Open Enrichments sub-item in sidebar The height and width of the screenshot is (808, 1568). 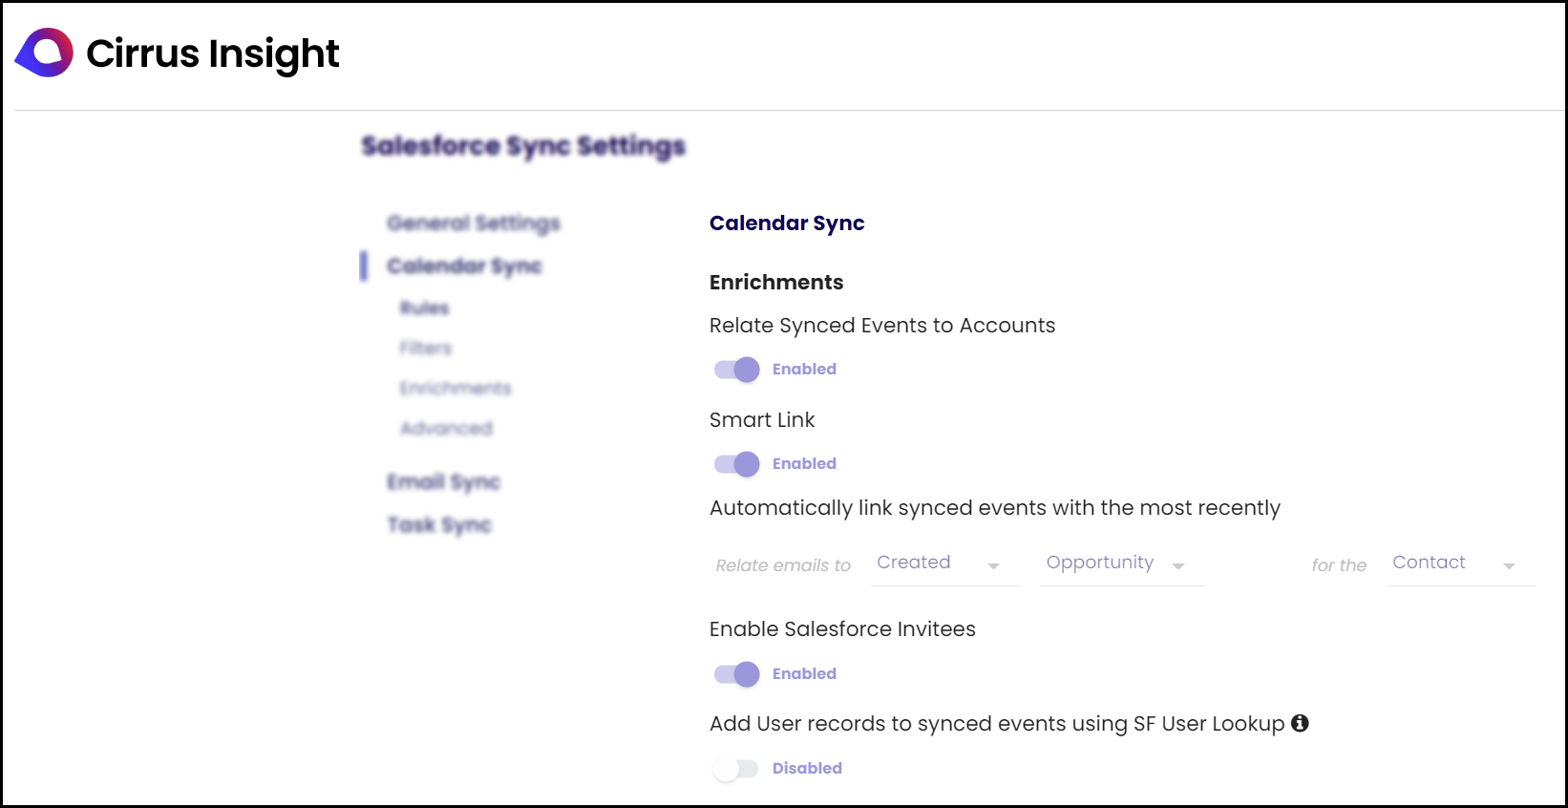[x=456, y=388]
